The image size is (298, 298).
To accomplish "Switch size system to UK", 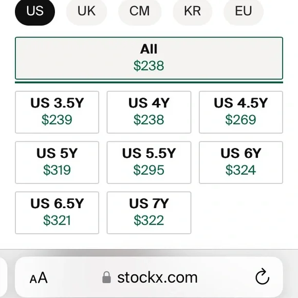I will pyautogui.click(x=86, y=11).
